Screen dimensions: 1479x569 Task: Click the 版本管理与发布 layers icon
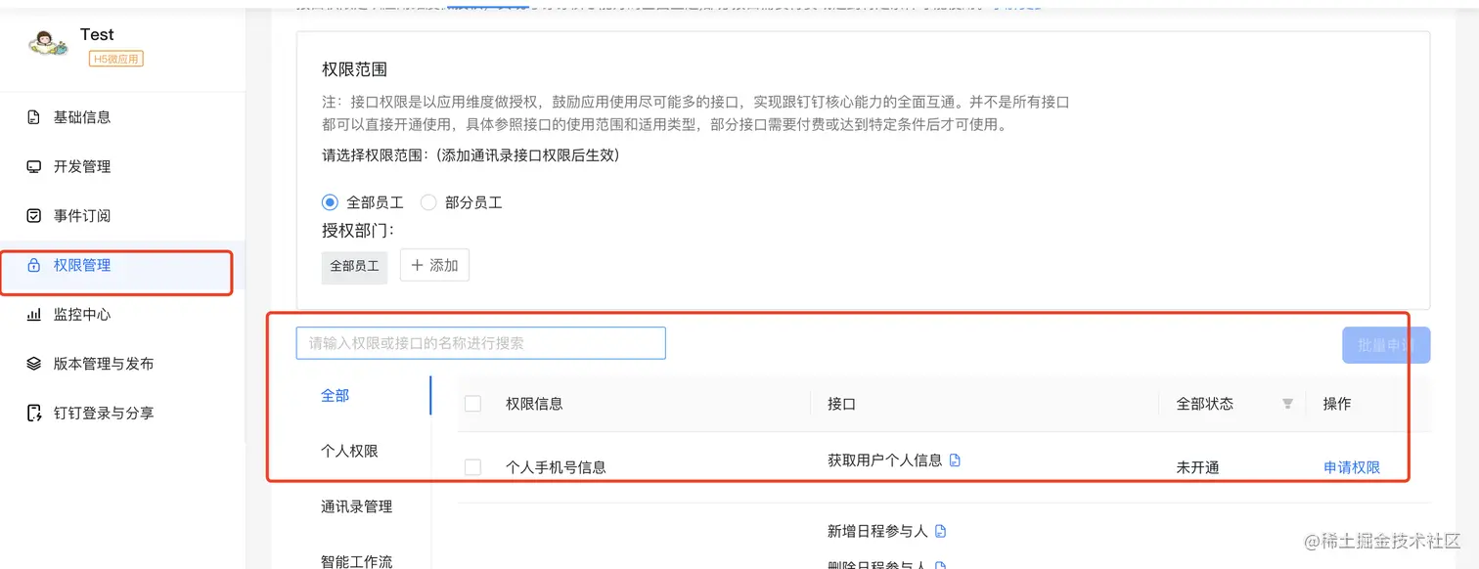(x=33, y=364)
